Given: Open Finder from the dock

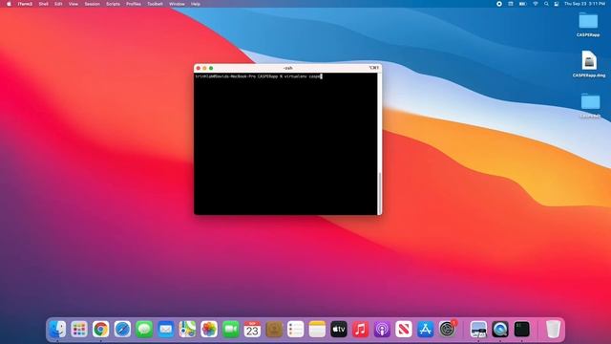Looking at the screenshot, I should coord(57,329).
